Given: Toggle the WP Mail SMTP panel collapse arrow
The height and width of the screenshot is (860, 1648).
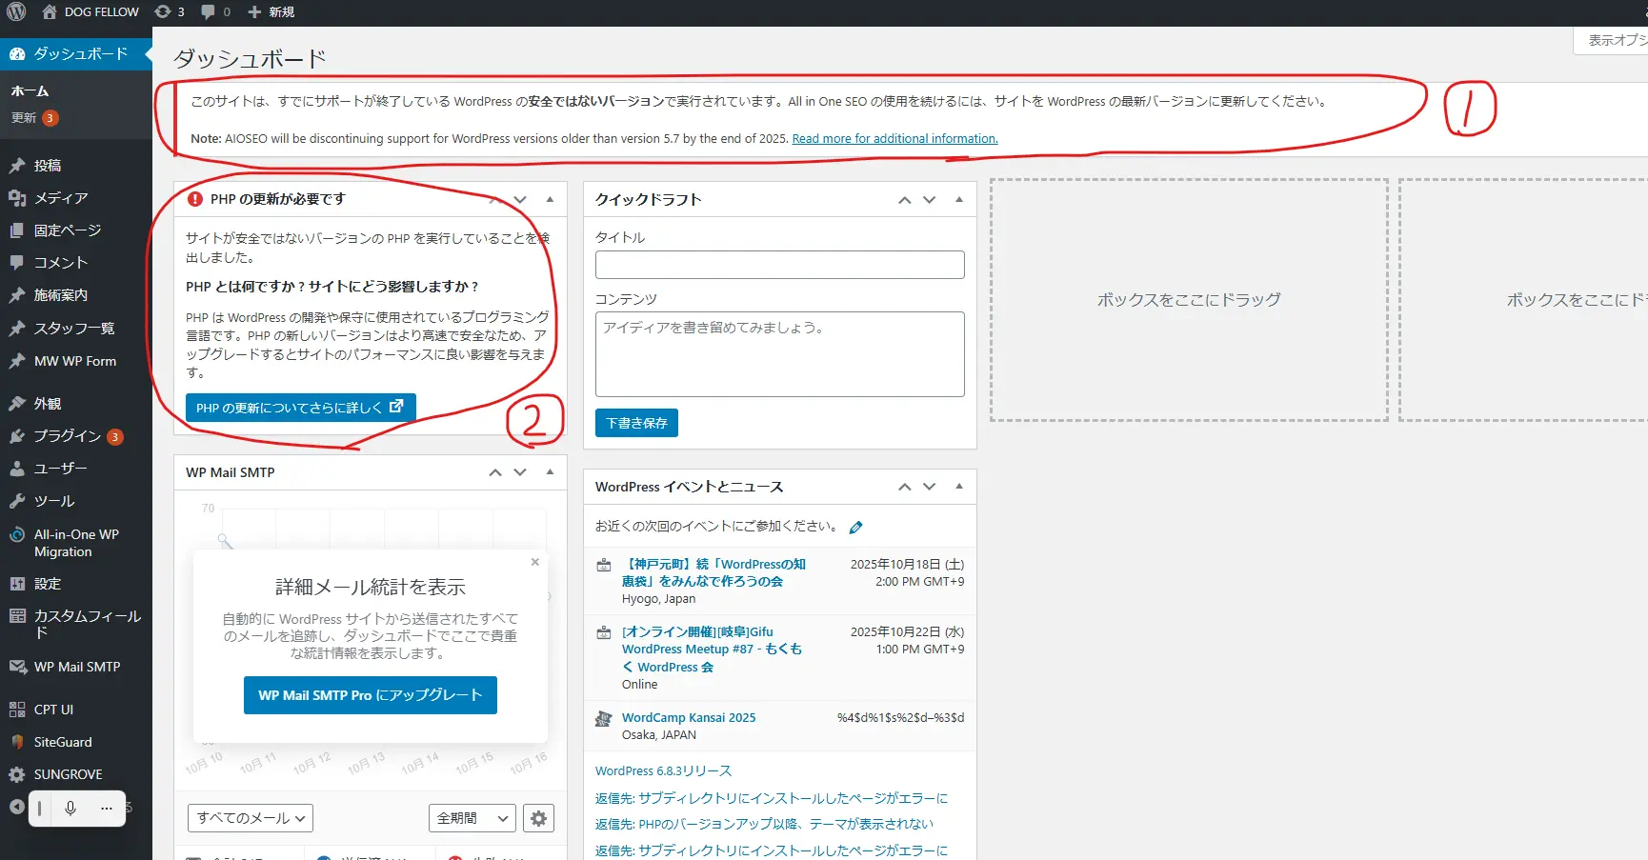Looking at the screenshot, I should (550, 471).
